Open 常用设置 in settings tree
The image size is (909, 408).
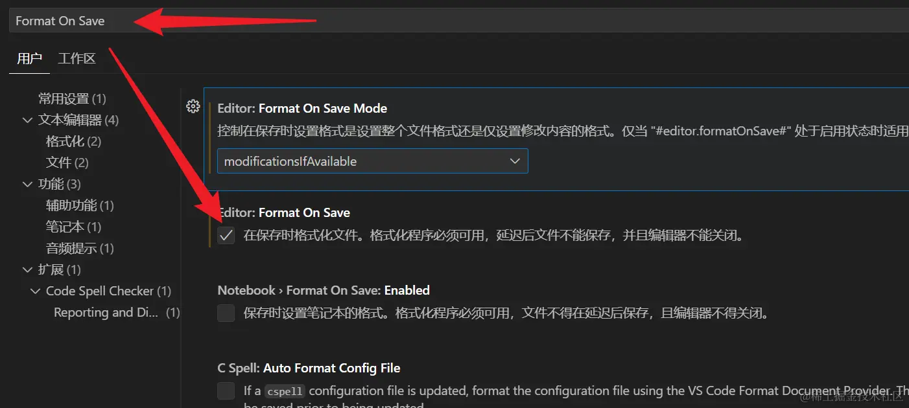(71, 99)
